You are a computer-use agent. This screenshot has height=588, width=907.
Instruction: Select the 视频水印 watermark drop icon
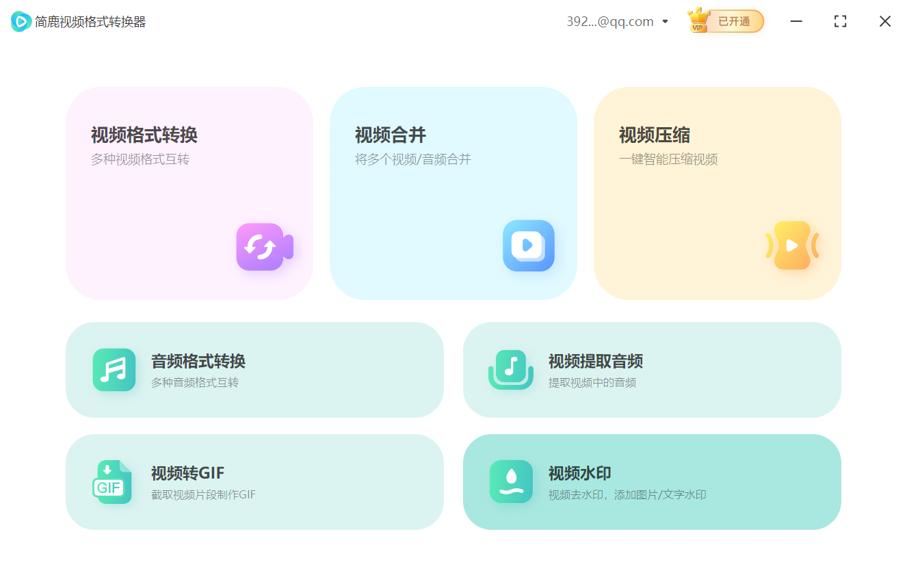(511, 482)
